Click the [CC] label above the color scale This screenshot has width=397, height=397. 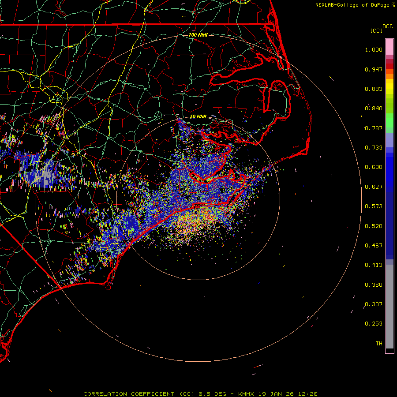tap(376, 30)
